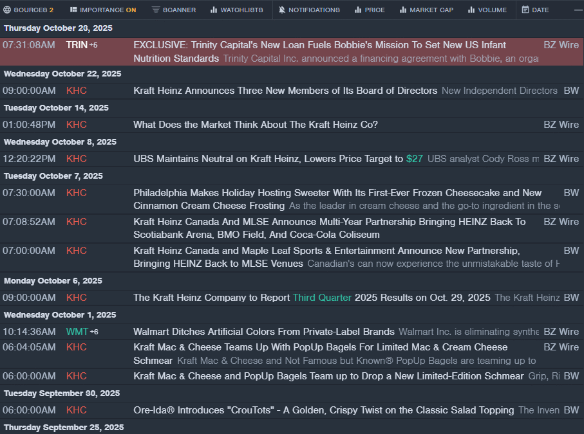Open the Price filter dropdown

(370, 10)
